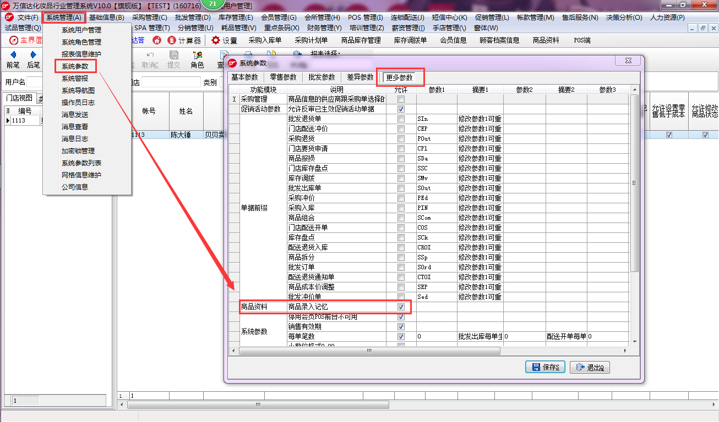Open 采购入库单 shortcut
The width and height of the screenshot is (719, 422).
click(265, 40)
